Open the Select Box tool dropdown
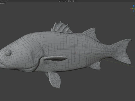 coord(2,3)
